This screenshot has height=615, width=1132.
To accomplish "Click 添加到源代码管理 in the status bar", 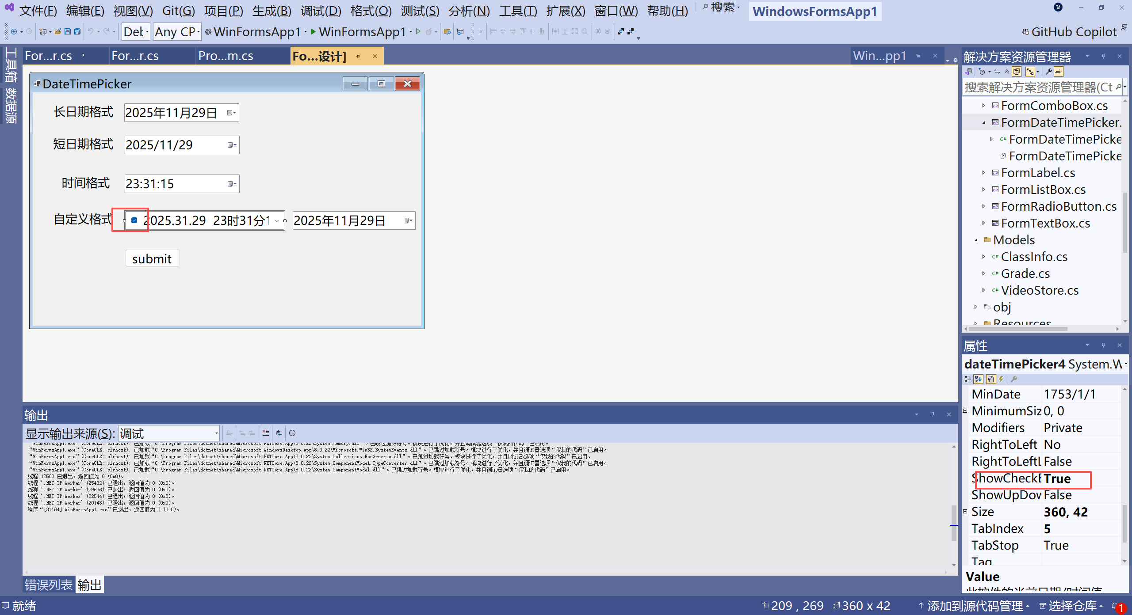I will coord(975,606).
